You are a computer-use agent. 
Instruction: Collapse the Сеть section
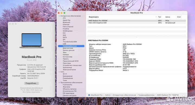click(59, 72)
